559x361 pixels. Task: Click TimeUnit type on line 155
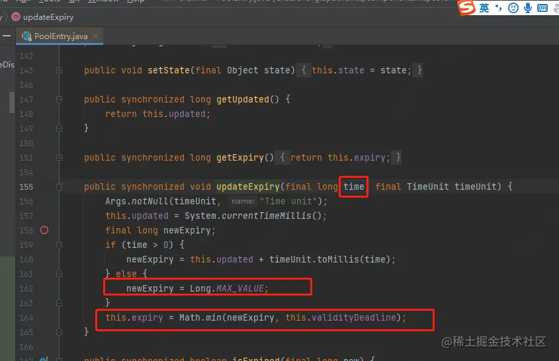click(427, 186)
